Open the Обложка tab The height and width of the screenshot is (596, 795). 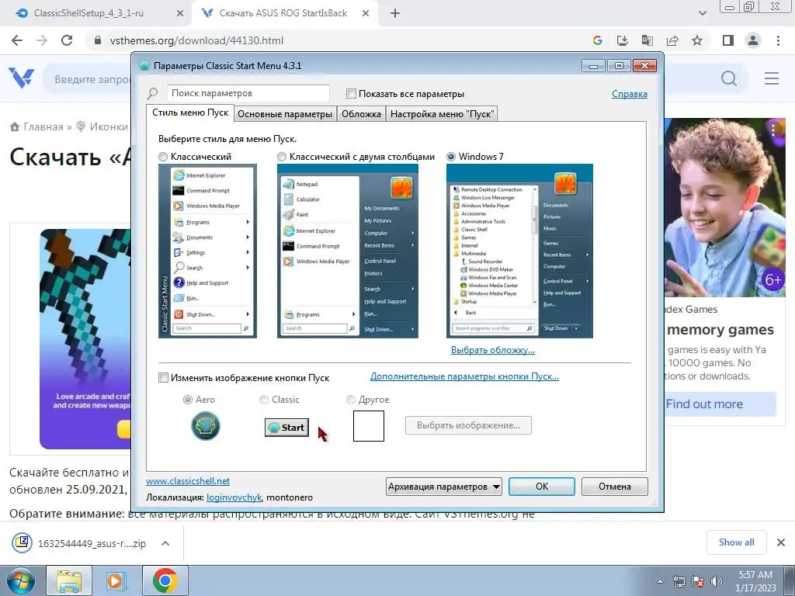point(361,114)
